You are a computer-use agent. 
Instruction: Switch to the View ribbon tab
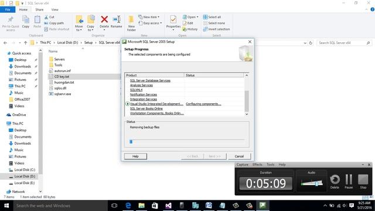tap(54, 9)
